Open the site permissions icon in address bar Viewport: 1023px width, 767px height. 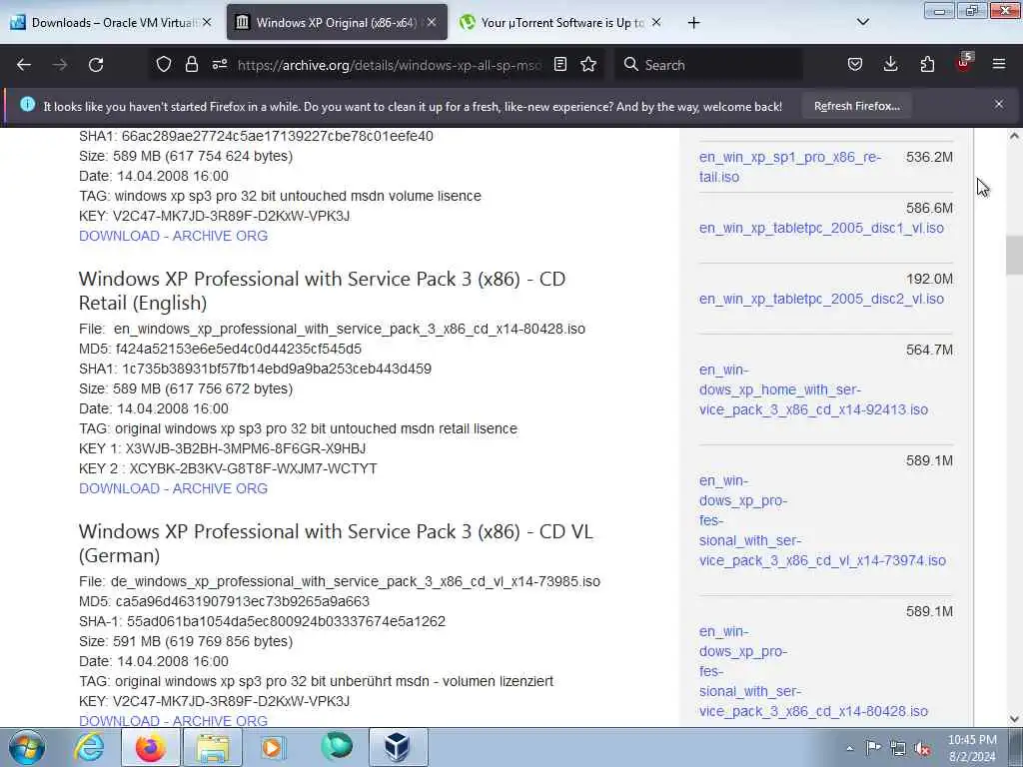point(220,65)
